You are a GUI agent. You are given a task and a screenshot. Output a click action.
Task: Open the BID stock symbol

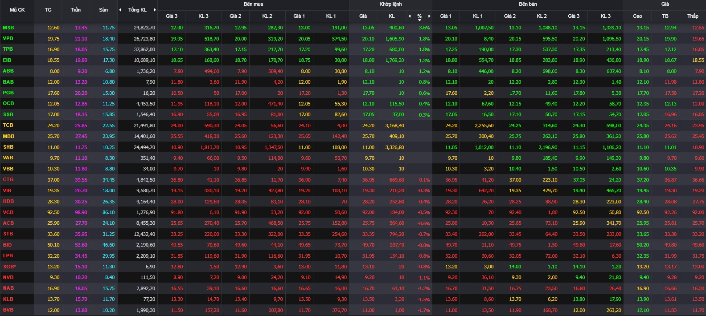(x=7, y=245)
